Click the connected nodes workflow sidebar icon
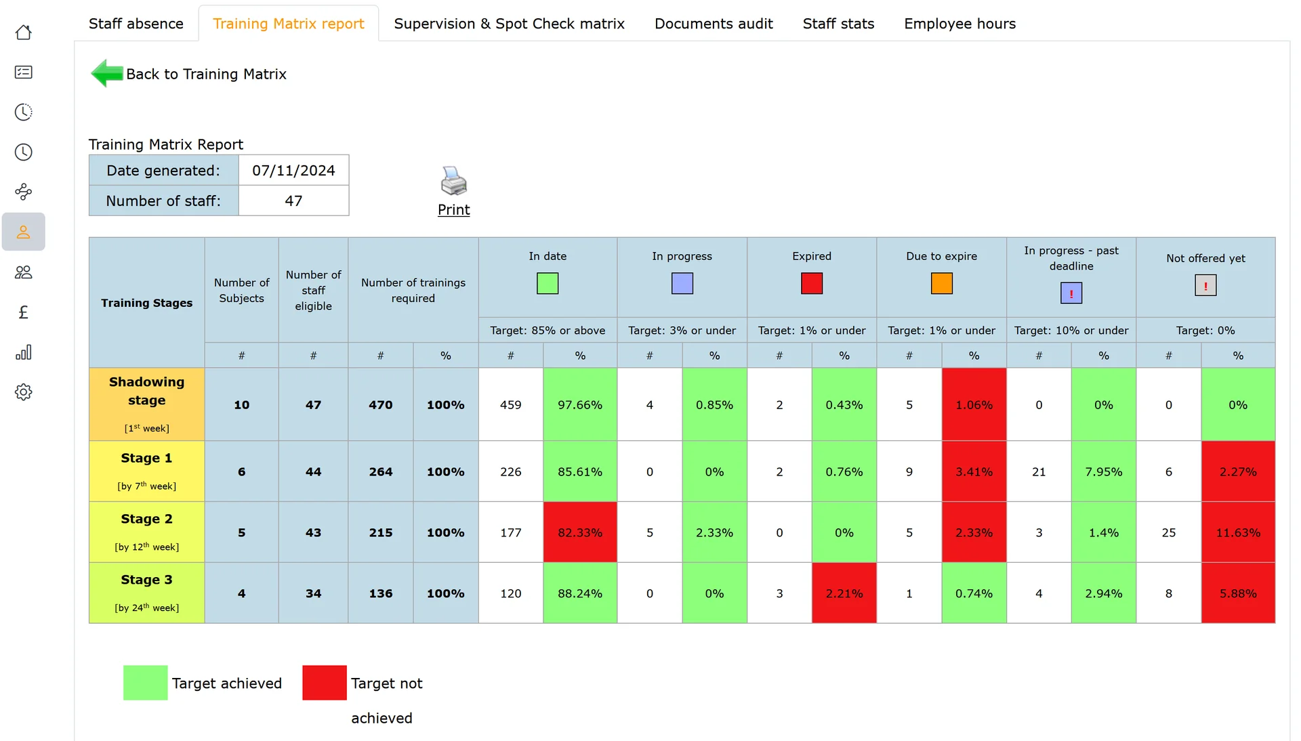This screenshot has height=741, width=1301. click(23, 192)
